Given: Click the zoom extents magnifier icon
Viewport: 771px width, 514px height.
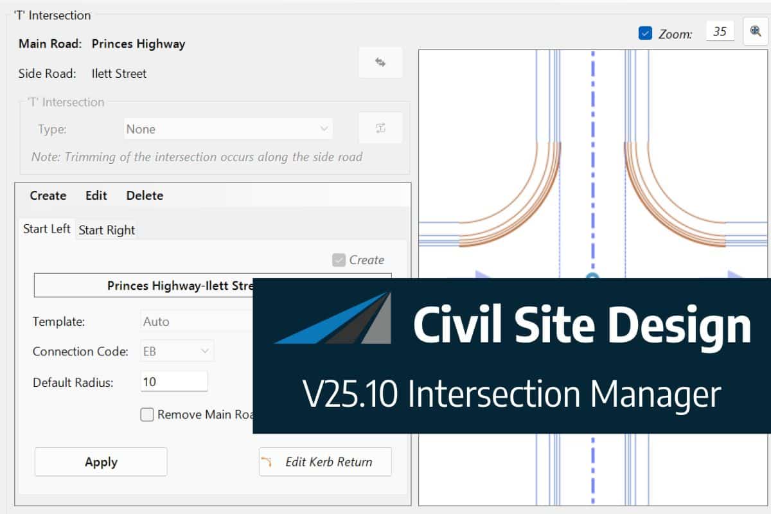Looking at the screenshot, I should click(756, 31).
